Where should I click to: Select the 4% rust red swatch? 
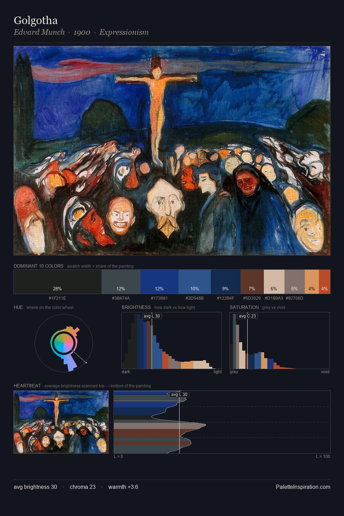pos(324,282)
